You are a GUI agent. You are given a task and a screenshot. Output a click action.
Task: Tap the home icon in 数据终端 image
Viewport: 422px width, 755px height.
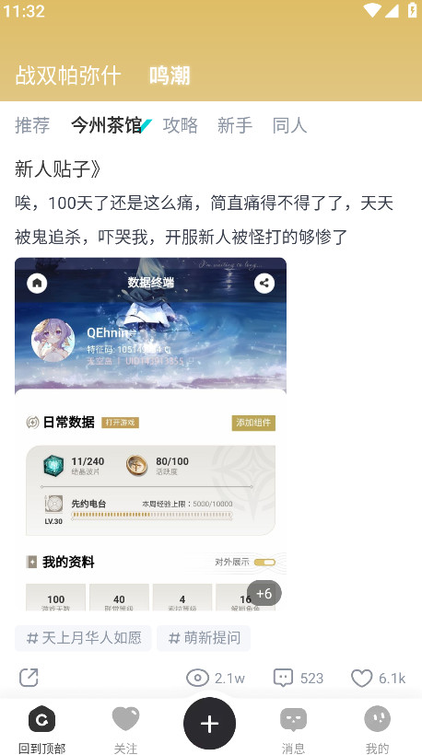[x=37, y=284]
